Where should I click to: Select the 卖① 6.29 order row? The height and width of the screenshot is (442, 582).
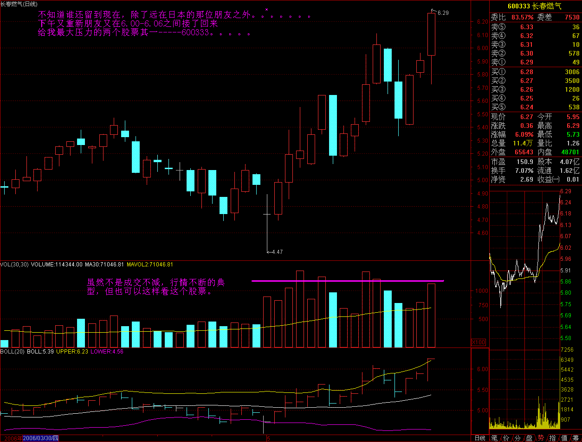tap(536, 62)
